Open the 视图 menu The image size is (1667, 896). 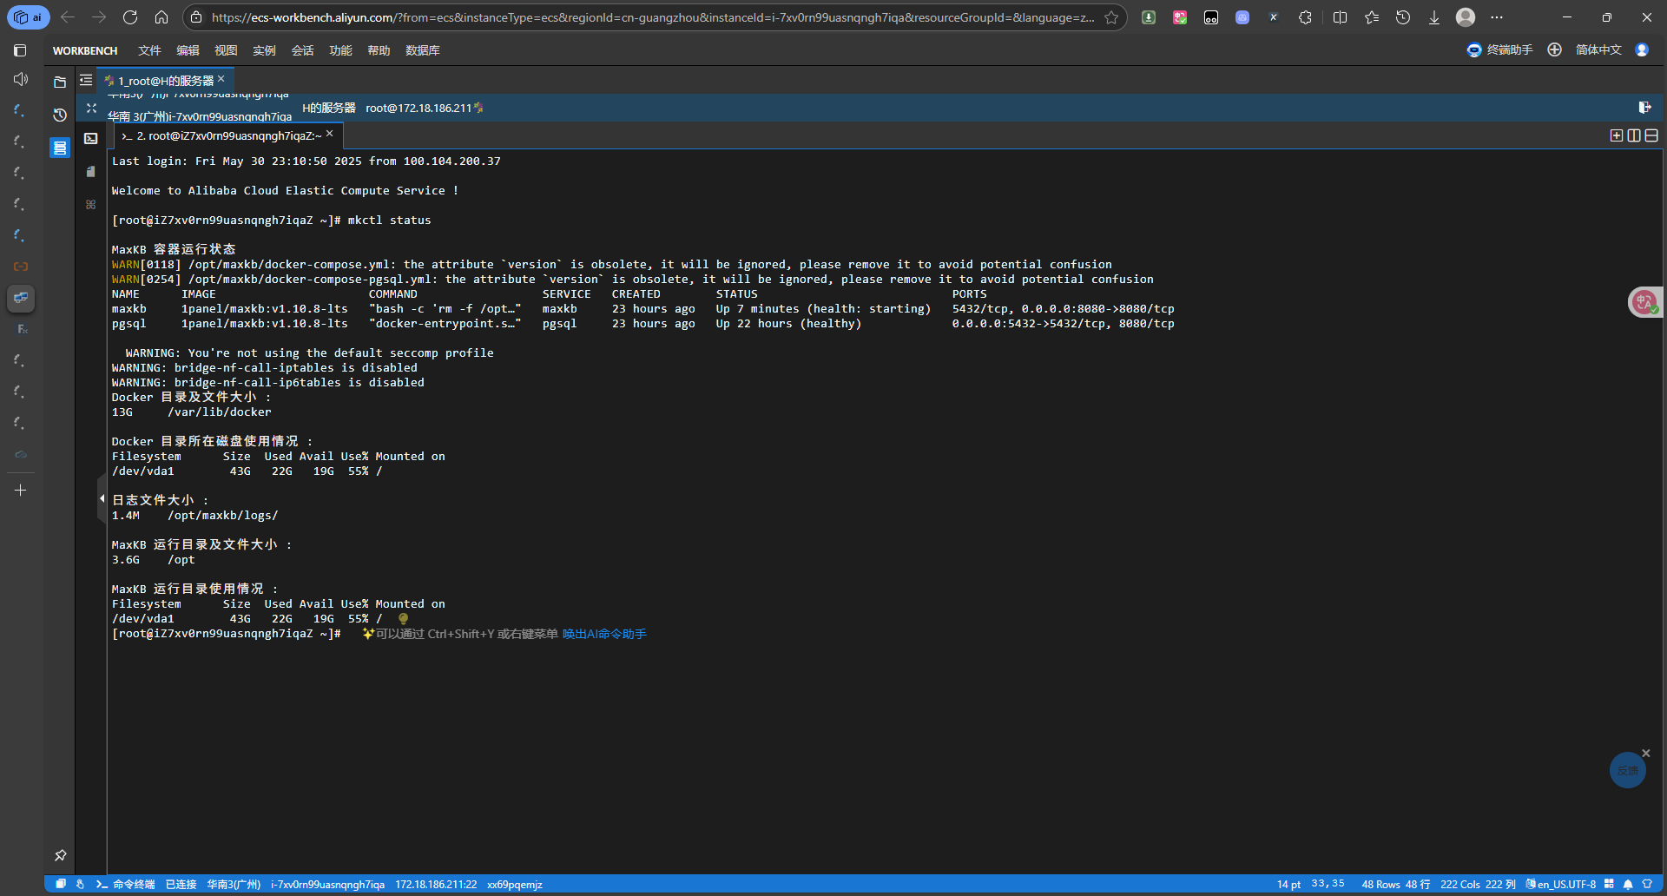(x=227, y=50)
